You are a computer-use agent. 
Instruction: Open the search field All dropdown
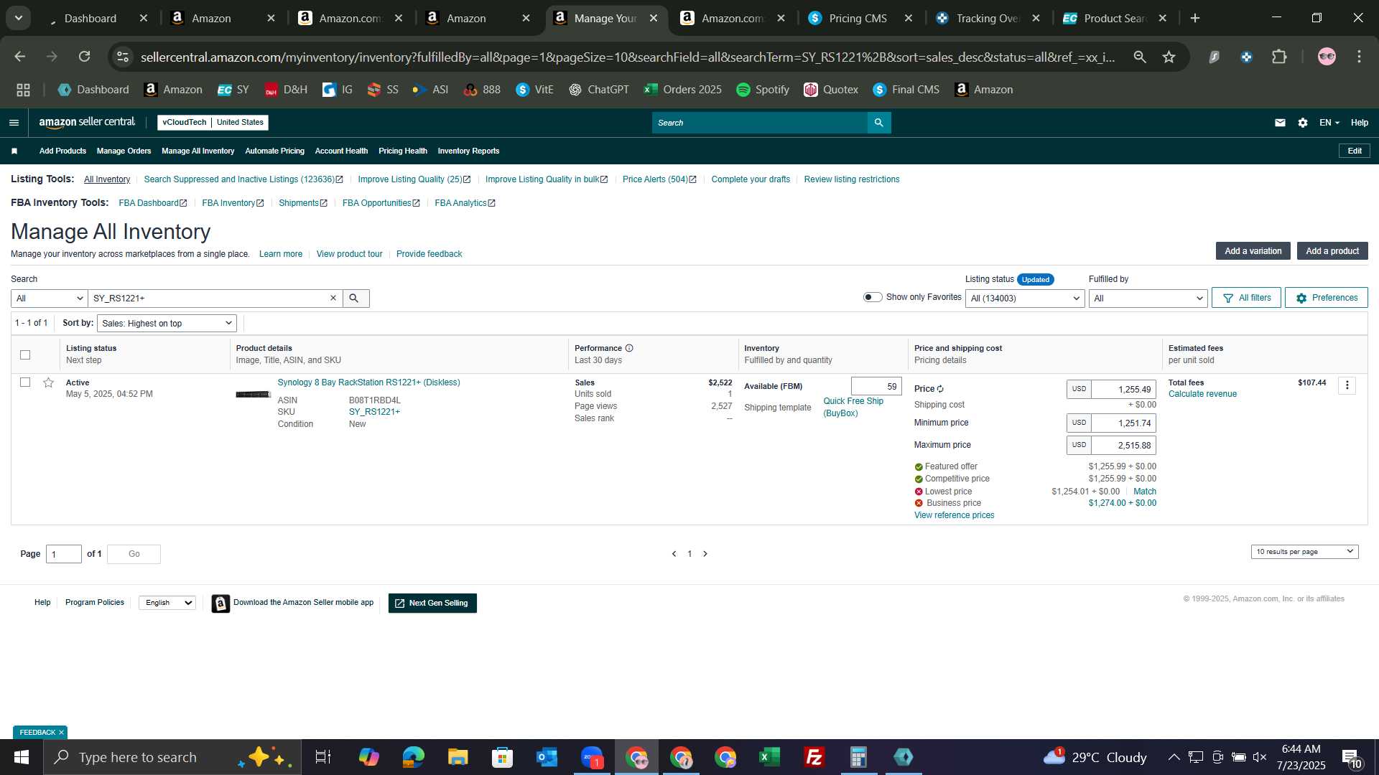pyautogui.click(x=49, y=299)
